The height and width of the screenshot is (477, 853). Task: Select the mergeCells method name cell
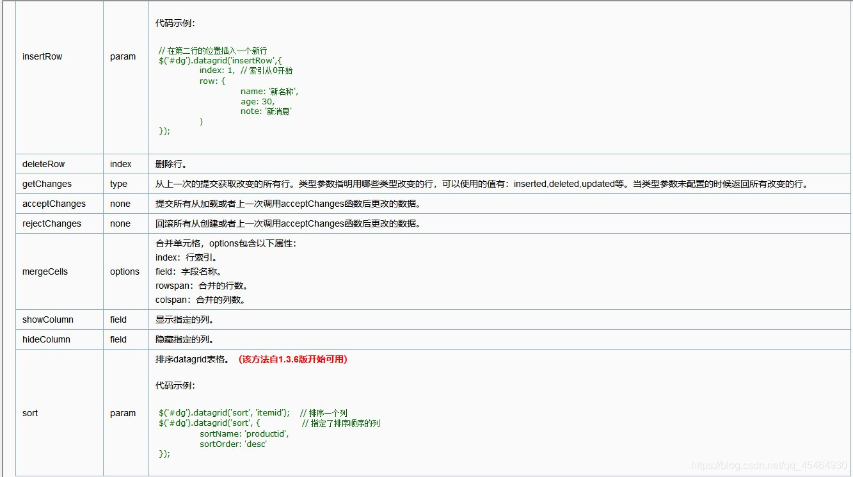[x=60, y=271]
